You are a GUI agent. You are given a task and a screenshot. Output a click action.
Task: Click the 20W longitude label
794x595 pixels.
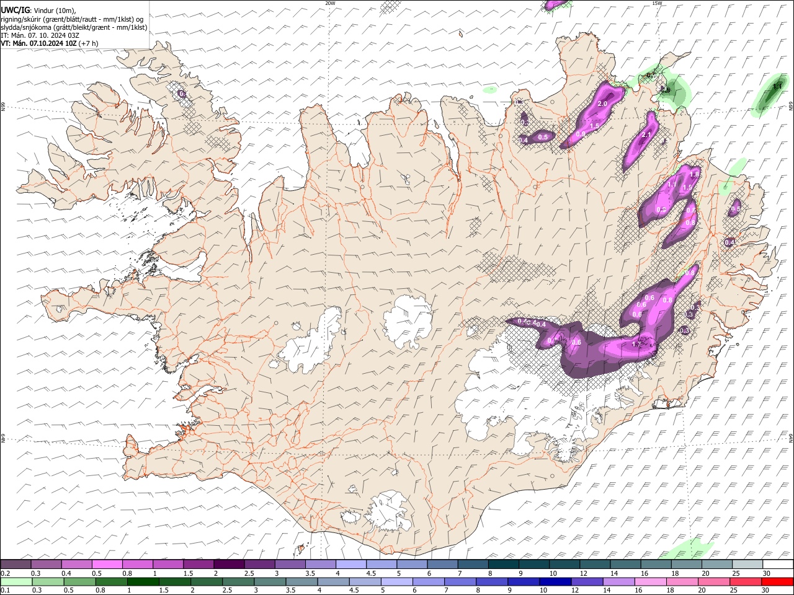(x=330, y=3)
